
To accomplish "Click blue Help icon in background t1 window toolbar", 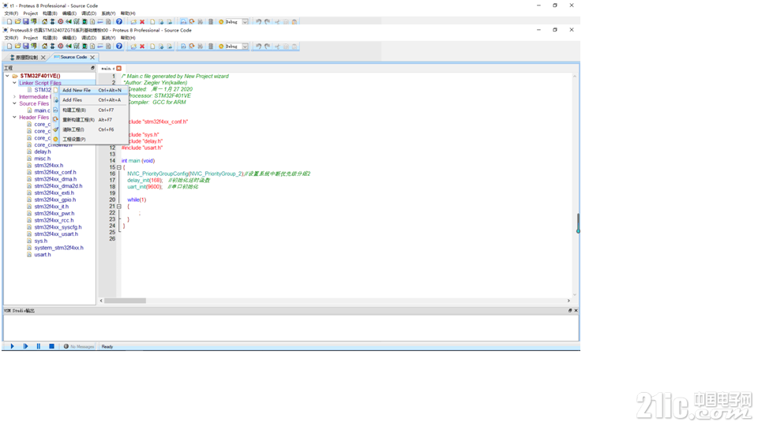I will [x=119, y=22].
